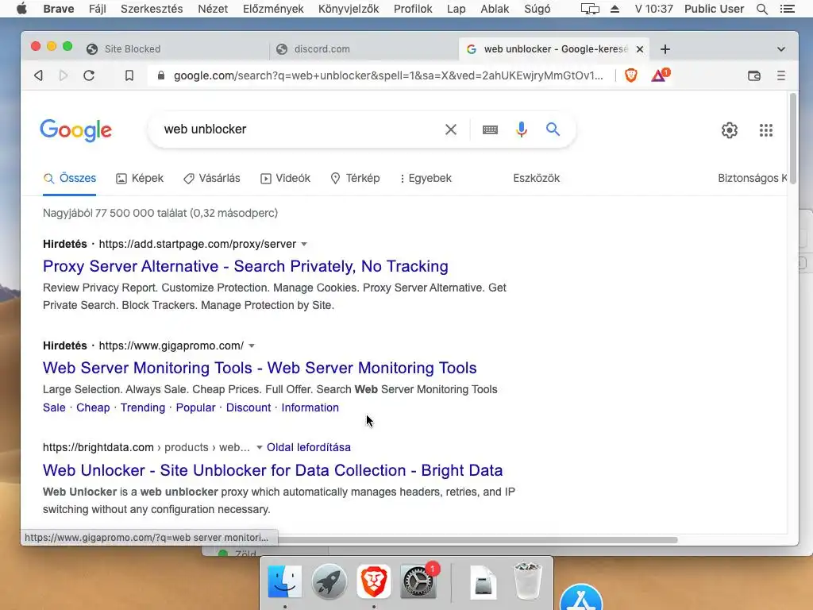This screenshot has height=610, width=813.
Task: Click the horizontal page scrollbar
Action: (x=477, y=540)
